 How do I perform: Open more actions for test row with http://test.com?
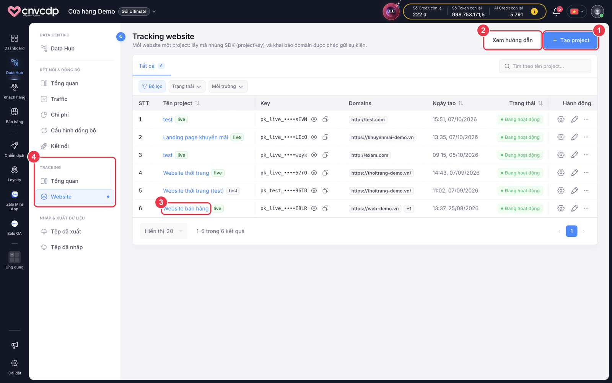click(x=586, y=119)
